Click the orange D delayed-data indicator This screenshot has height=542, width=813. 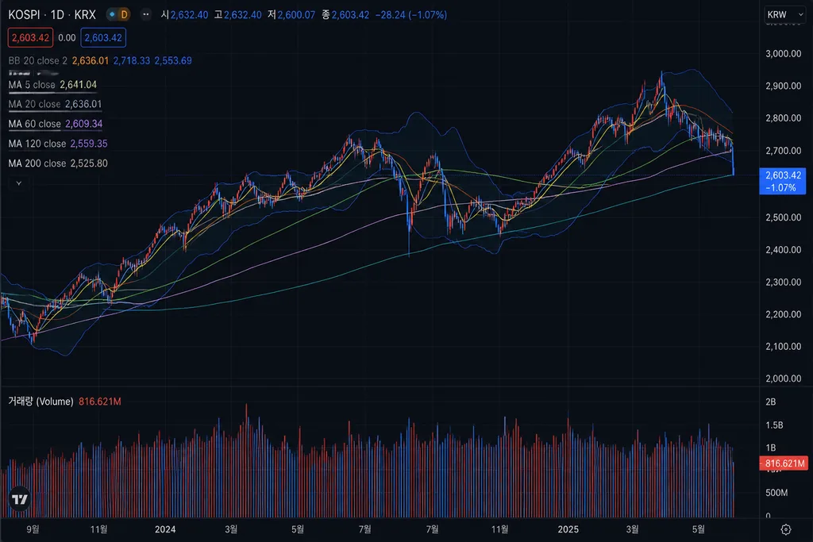point(123,15)
